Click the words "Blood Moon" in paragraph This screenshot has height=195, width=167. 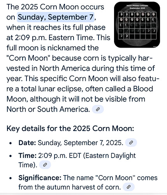[x=80, y=94]
